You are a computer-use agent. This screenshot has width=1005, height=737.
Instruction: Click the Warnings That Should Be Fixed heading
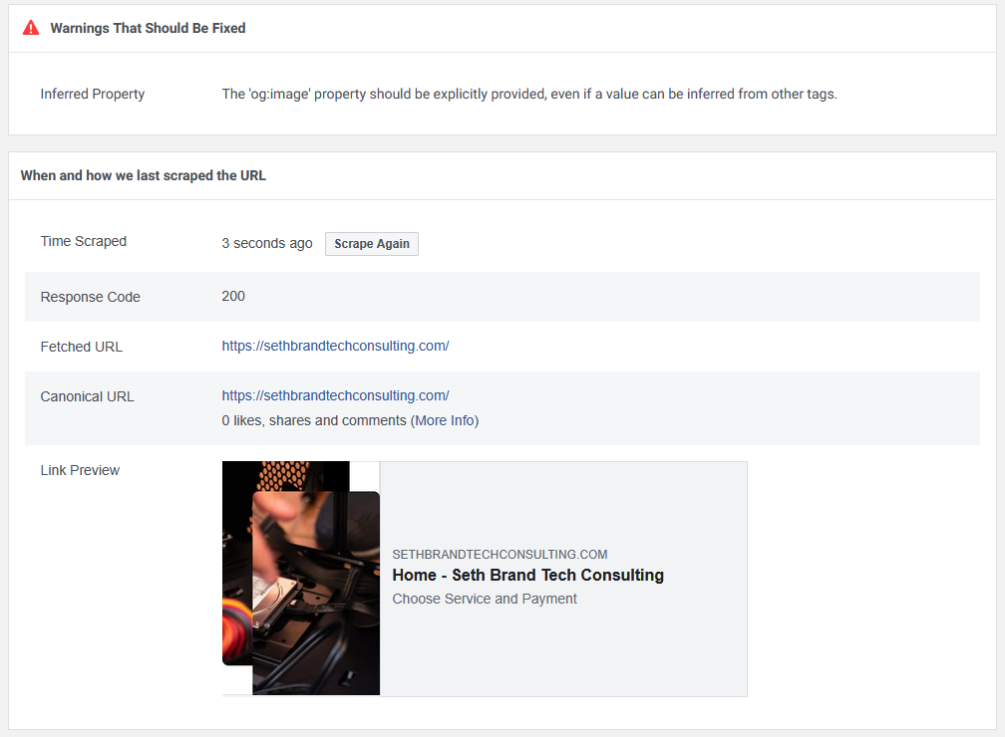tap(148, 28)
